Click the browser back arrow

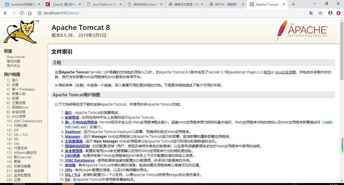[x=5, y=13]
